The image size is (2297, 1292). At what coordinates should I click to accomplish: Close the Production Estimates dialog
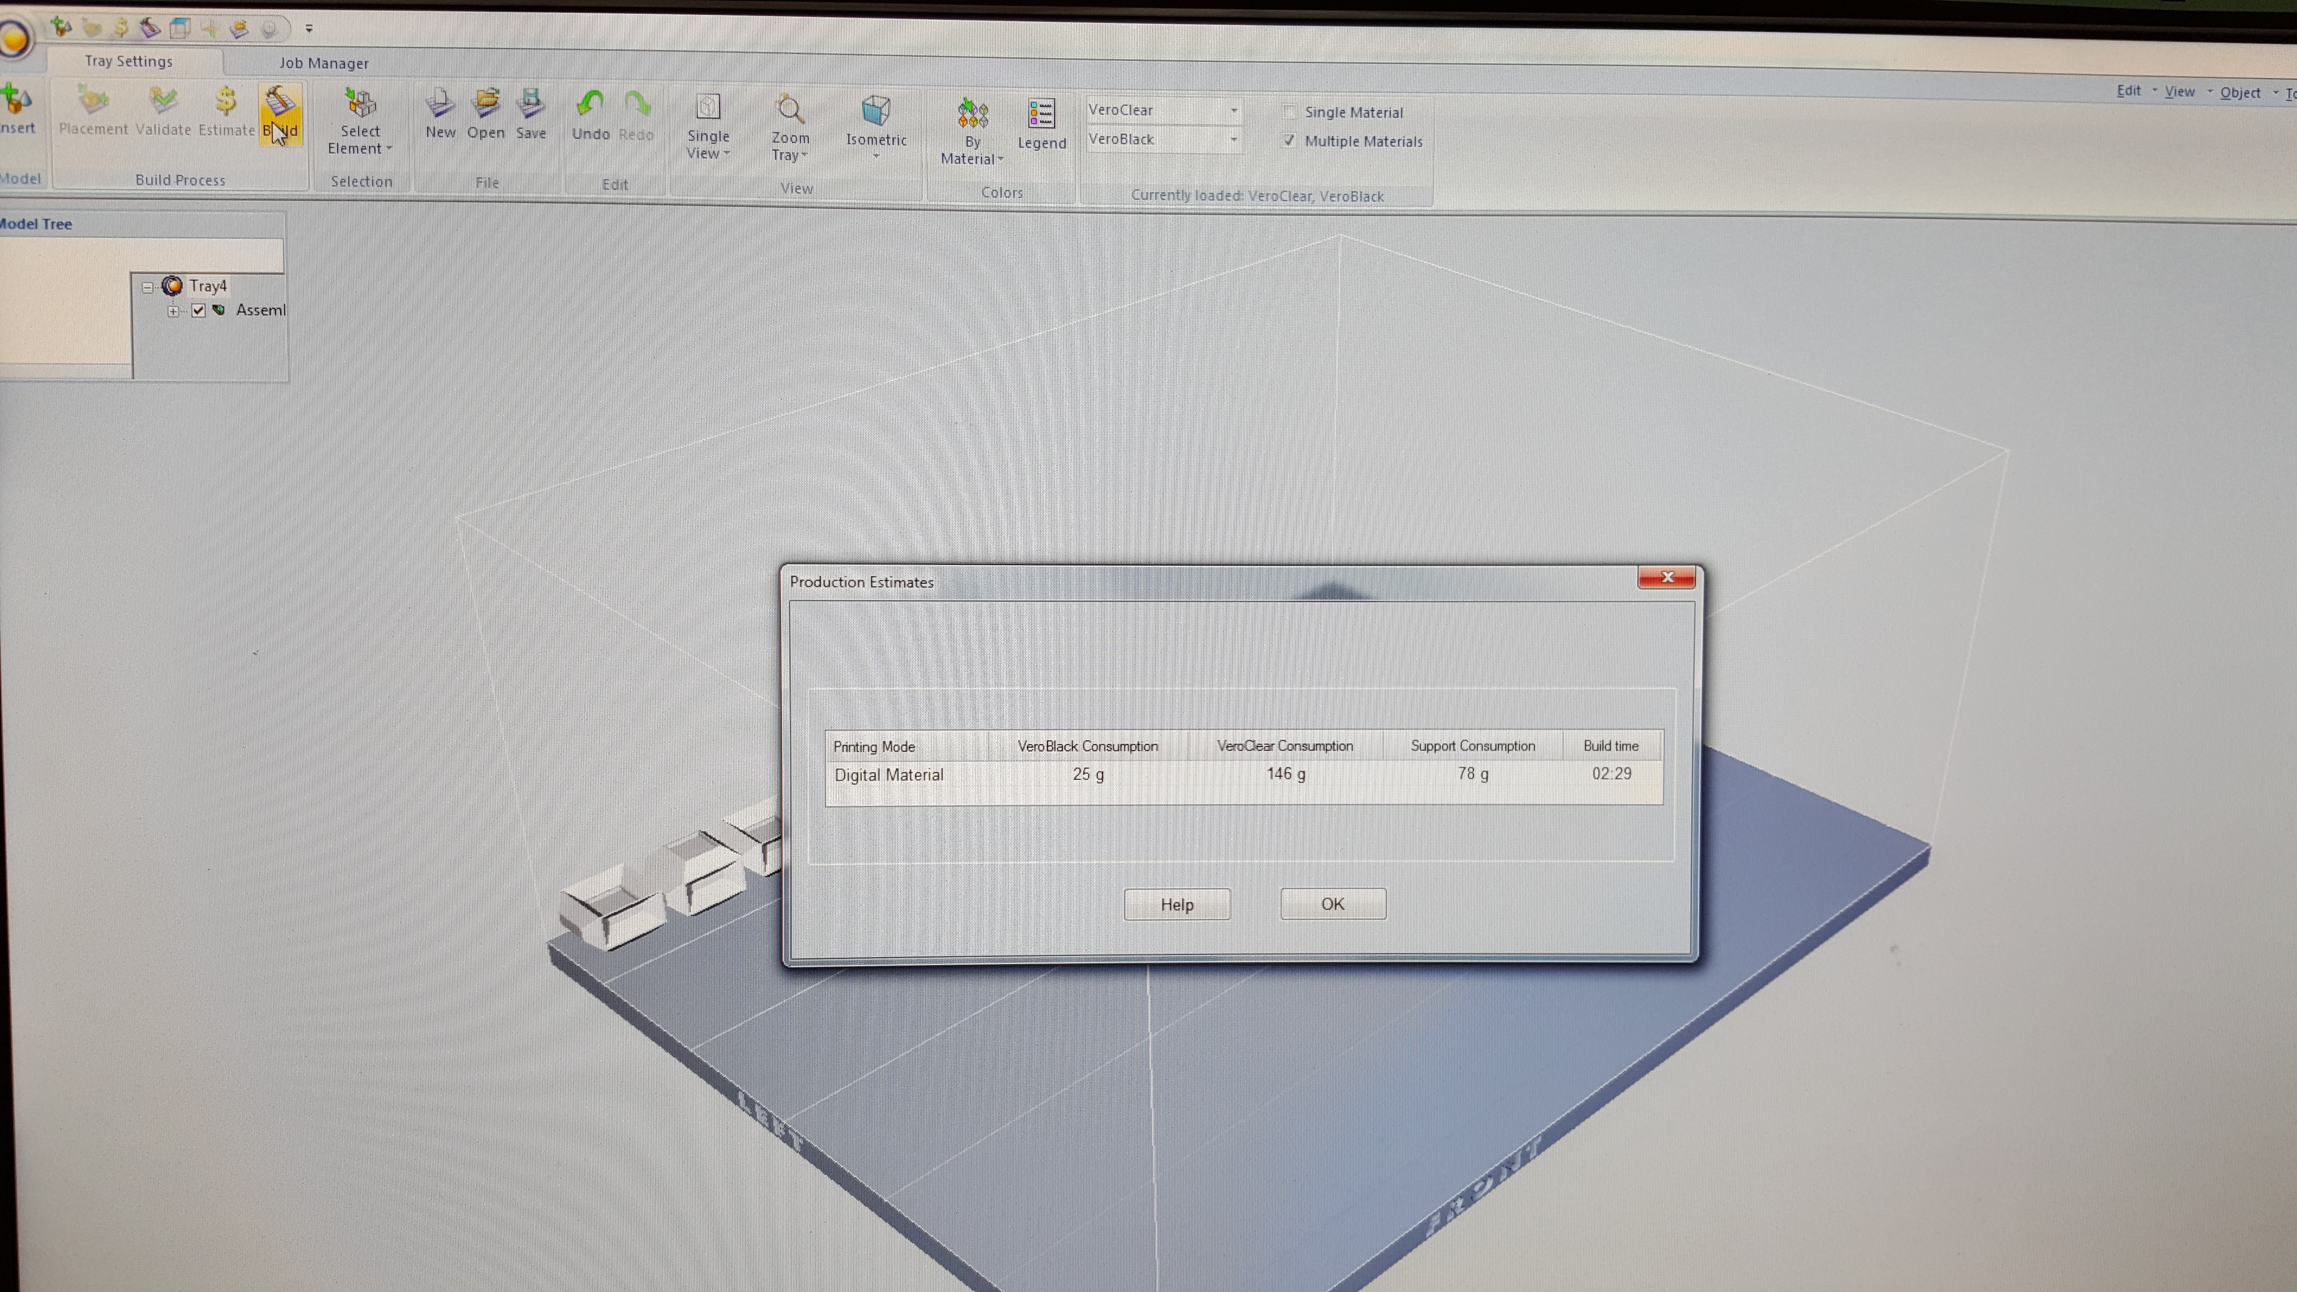click(x=1667, y=577)
